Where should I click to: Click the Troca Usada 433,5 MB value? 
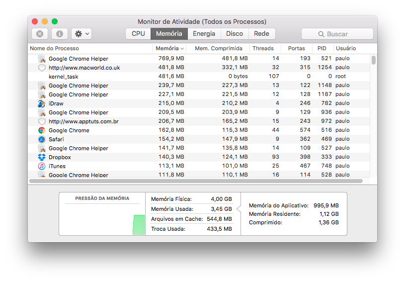(x=219, y=229)
